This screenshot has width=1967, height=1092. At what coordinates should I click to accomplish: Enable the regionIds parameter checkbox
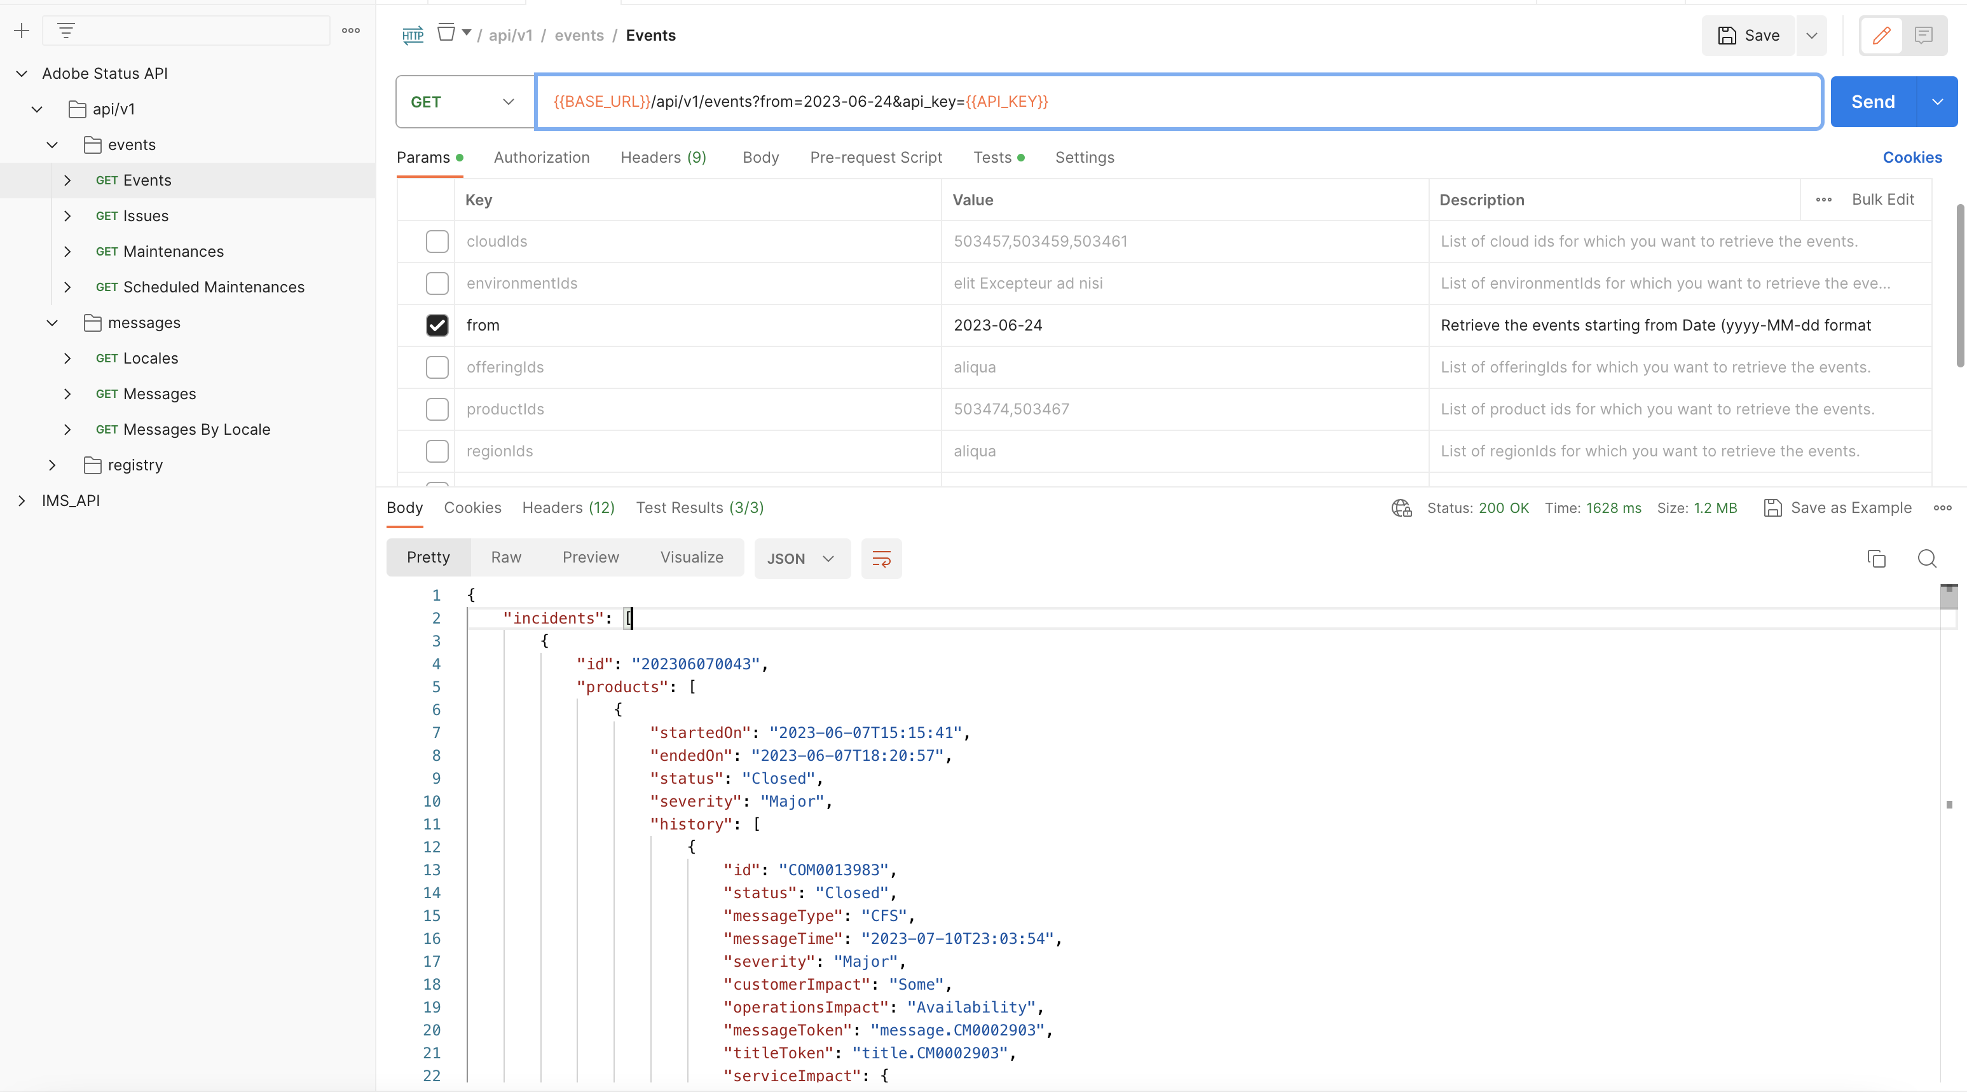pos(437,451)
